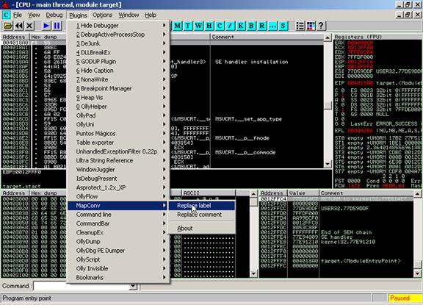Screen dimensions: 423x305
Task: Run the program with the play icon
Action: click(46, 26)
